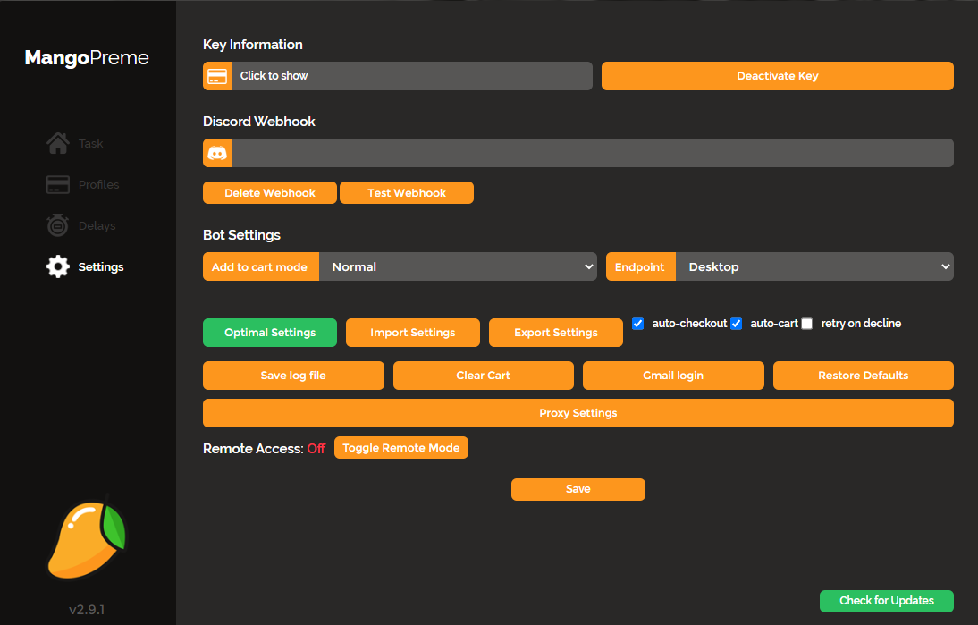Expand the Endpoint dropdown showing Desktop
Image resolution: width=978 pixels, height=625 pixels.
coord(814,266)
